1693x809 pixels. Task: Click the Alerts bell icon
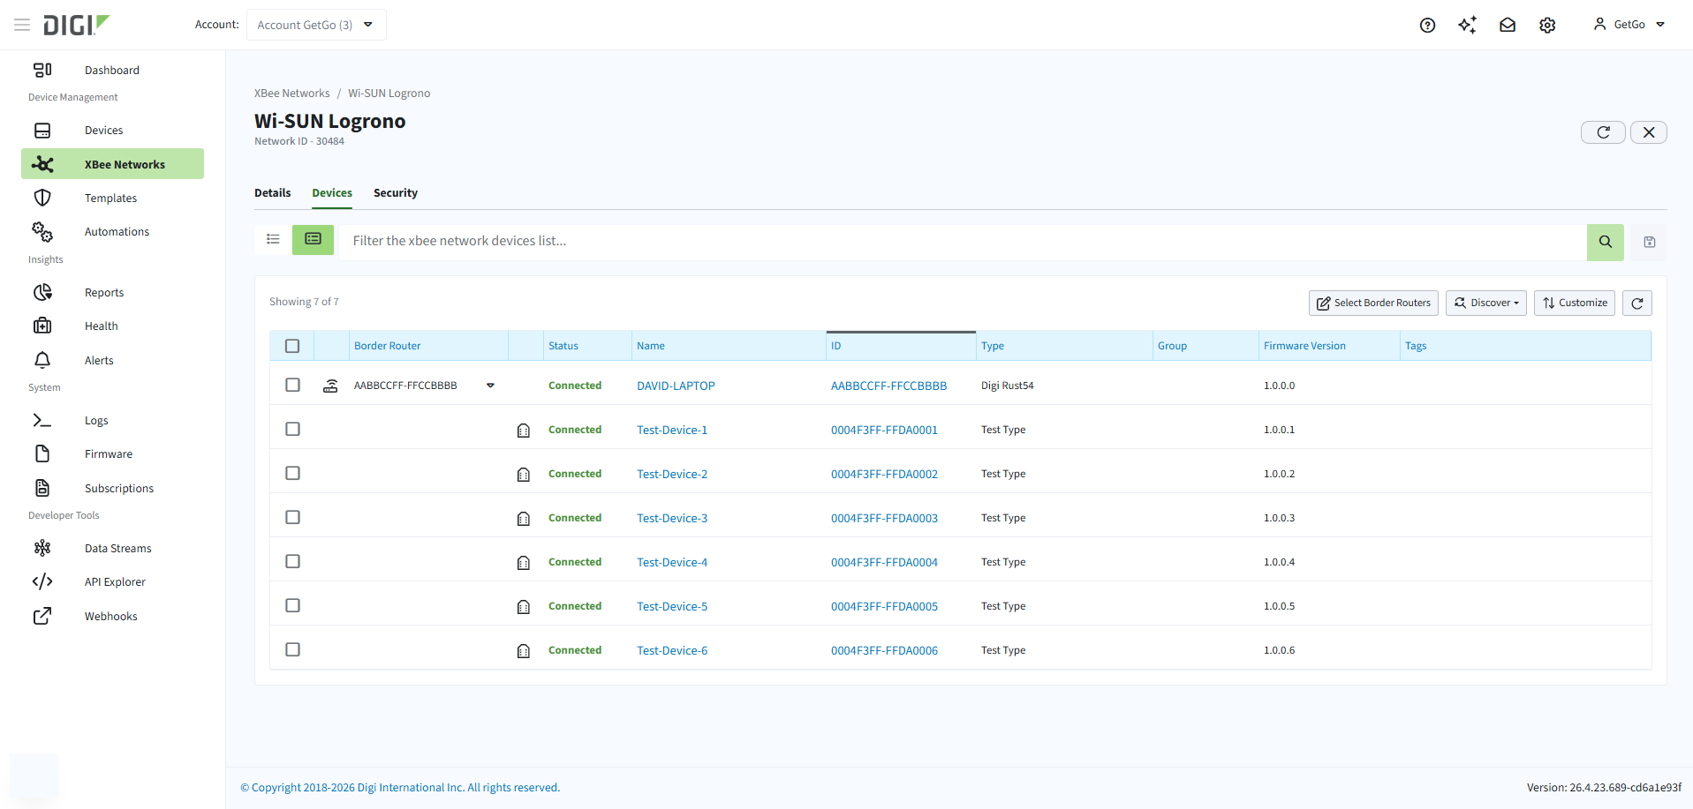pyautogui.click(x=42, y=360)
